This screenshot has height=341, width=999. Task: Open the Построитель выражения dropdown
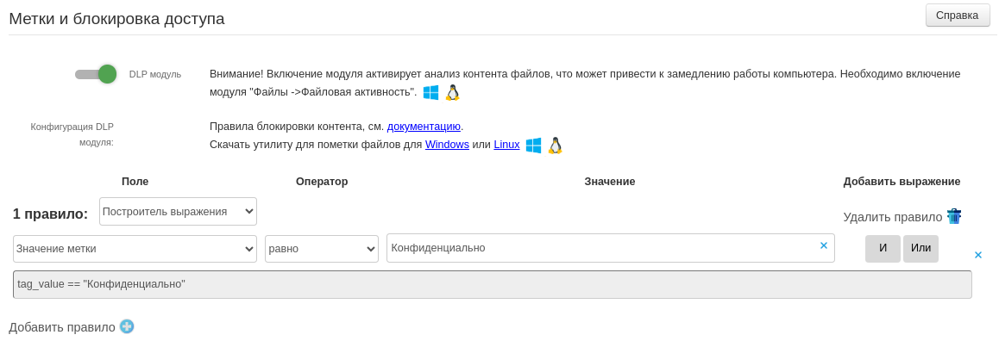[178, 211]
